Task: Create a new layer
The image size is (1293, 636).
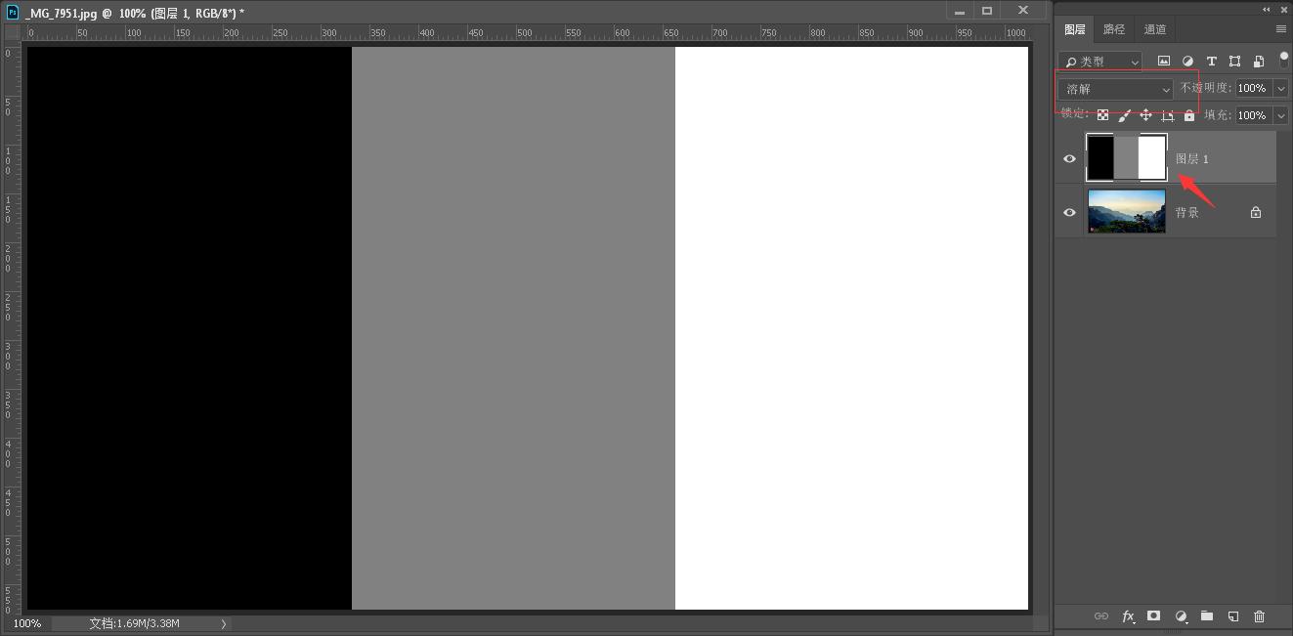Action: pyautogui.click(x=1233, y=616)
